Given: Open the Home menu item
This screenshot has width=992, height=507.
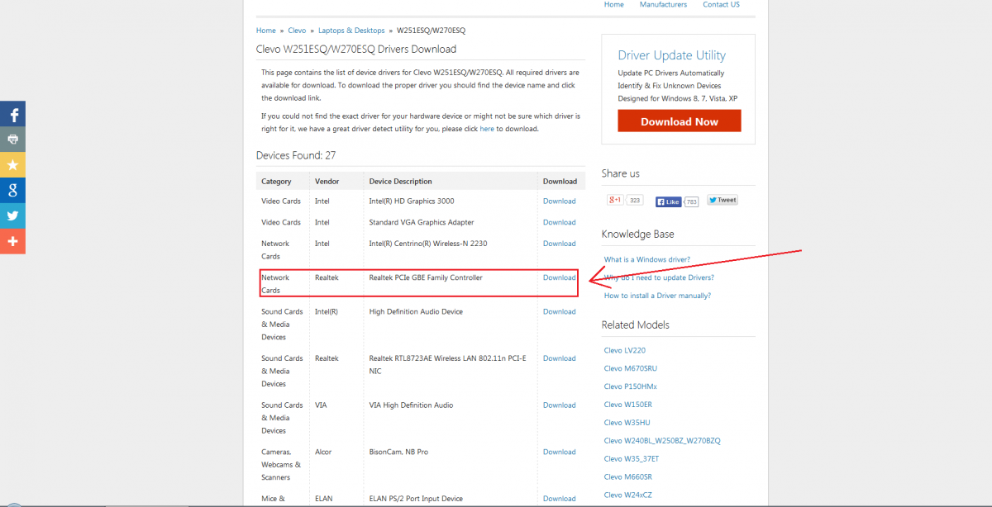Looking at the screenshot, I should [x=614, y=4].
